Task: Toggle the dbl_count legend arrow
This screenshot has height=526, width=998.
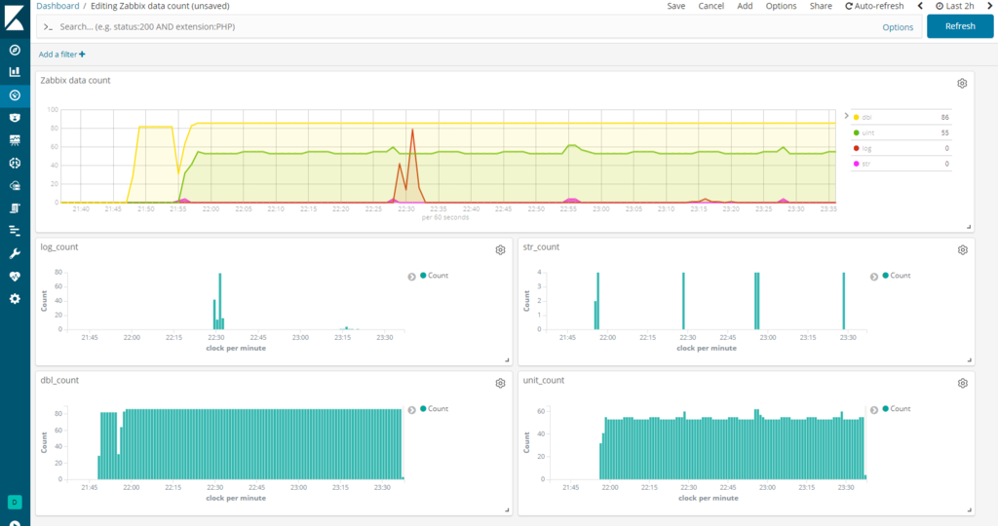Action: (412, 410)
